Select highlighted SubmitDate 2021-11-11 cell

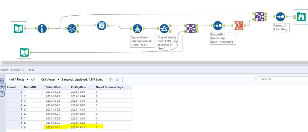click(x=57, y=127)
